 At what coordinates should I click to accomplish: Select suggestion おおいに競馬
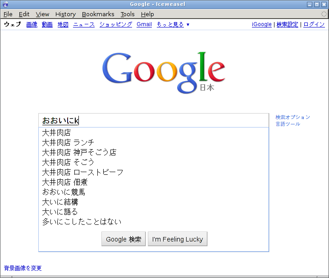[x=154, y=192]
